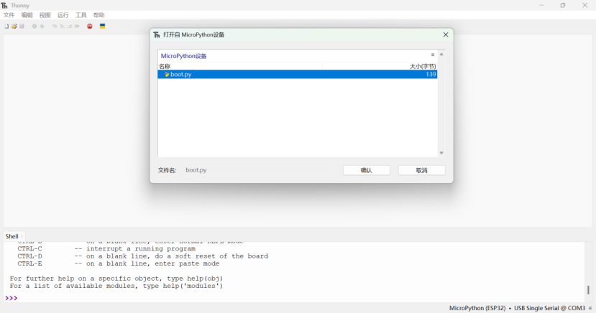
Task: Confirm with the 确认 button
Action: click(367, 170)
